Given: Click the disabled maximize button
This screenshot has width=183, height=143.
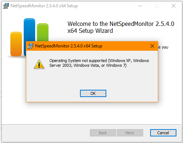Looking at the screenshot, I should click(x=157, y=6).
